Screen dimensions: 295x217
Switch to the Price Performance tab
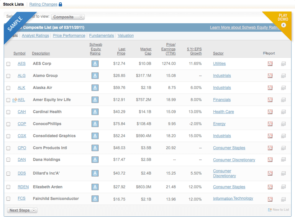(69, 36)
